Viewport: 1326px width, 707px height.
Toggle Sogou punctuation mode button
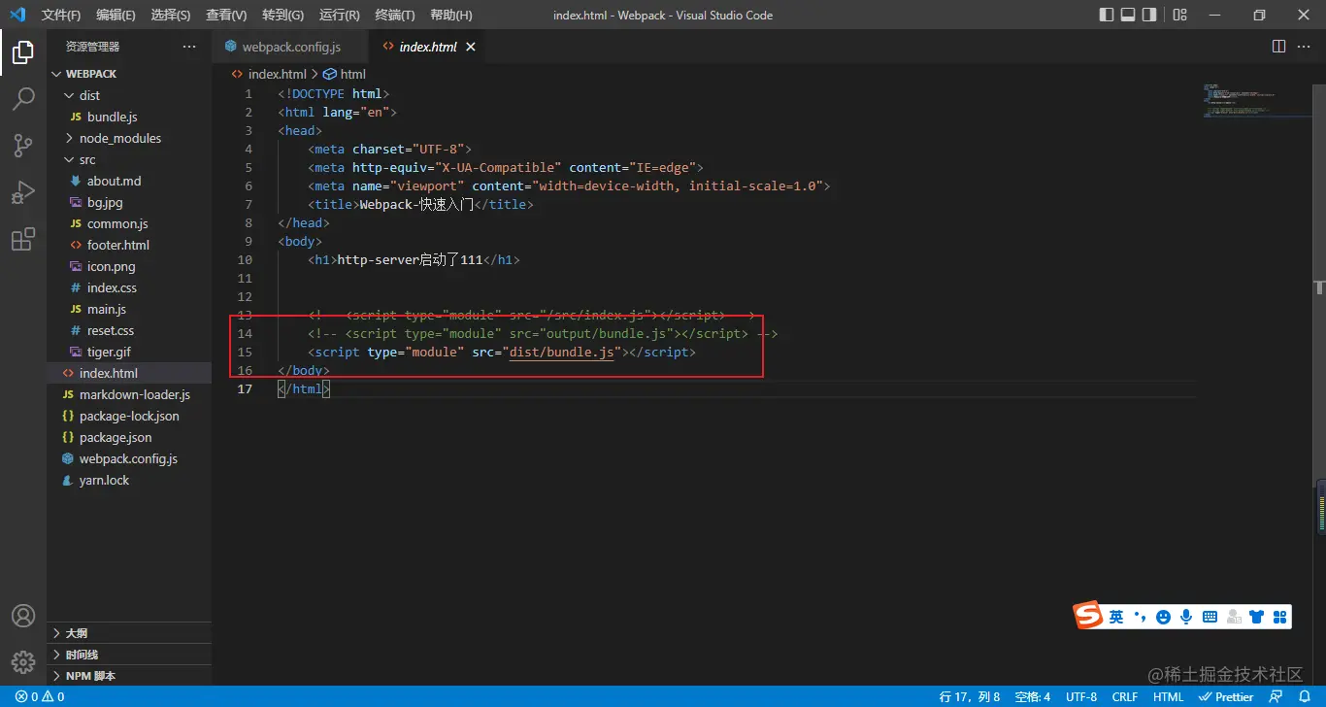click(1140, 617)
